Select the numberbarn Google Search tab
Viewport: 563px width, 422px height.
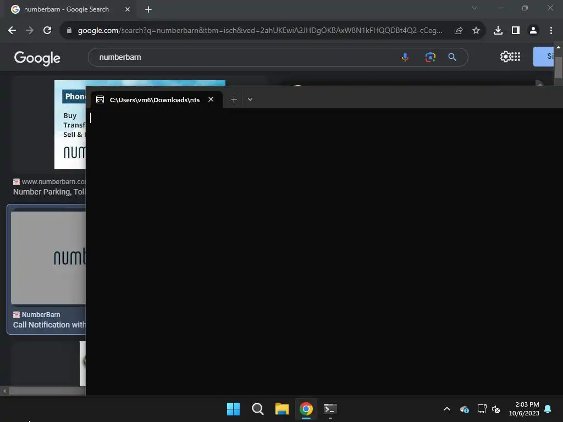tap(67, 9)
